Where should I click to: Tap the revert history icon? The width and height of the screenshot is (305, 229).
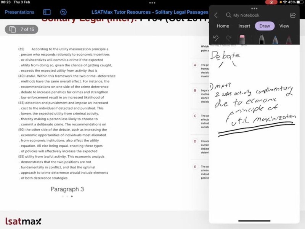tap(64, 12)
